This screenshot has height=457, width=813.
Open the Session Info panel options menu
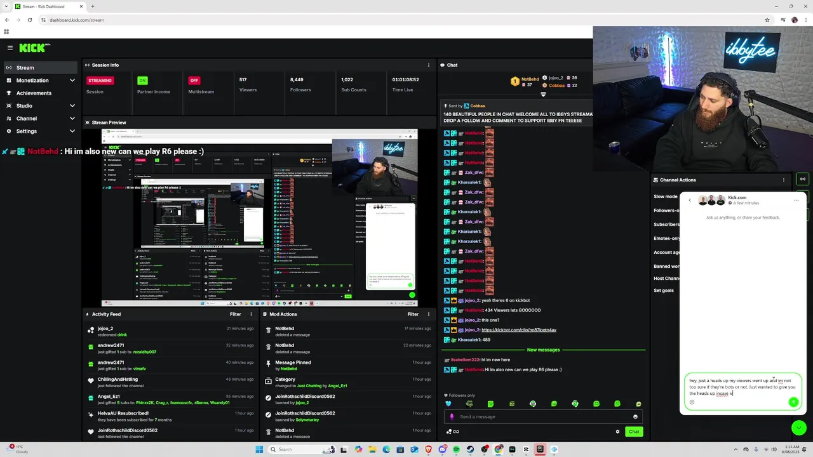(429, 65)
